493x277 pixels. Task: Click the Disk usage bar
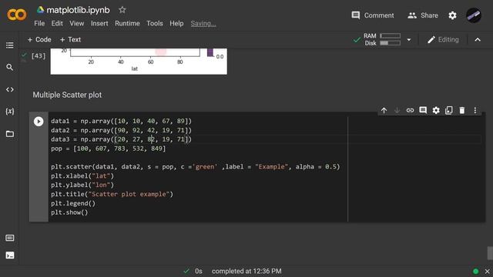(x=391, y=43)
